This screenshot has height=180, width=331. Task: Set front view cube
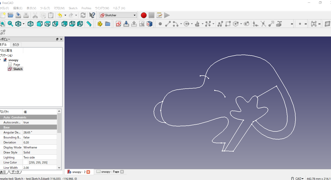point(39,24)
